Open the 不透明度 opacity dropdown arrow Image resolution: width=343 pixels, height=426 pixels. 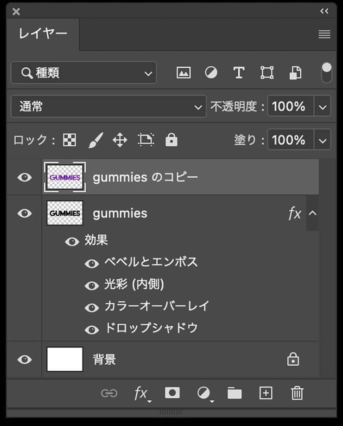click(323, 107)
